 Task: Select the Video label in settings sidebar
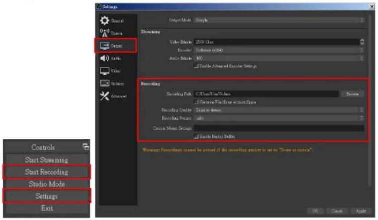point(116,71)
